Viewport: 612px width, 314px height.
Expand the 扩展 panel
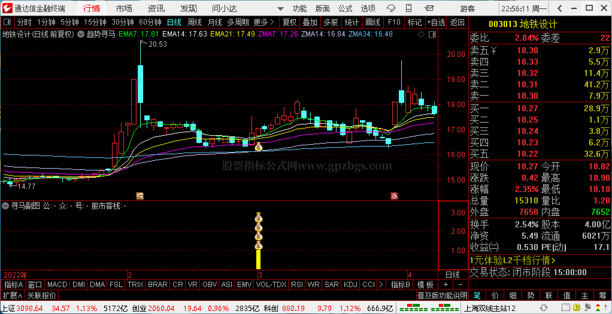tap(13, 295)
